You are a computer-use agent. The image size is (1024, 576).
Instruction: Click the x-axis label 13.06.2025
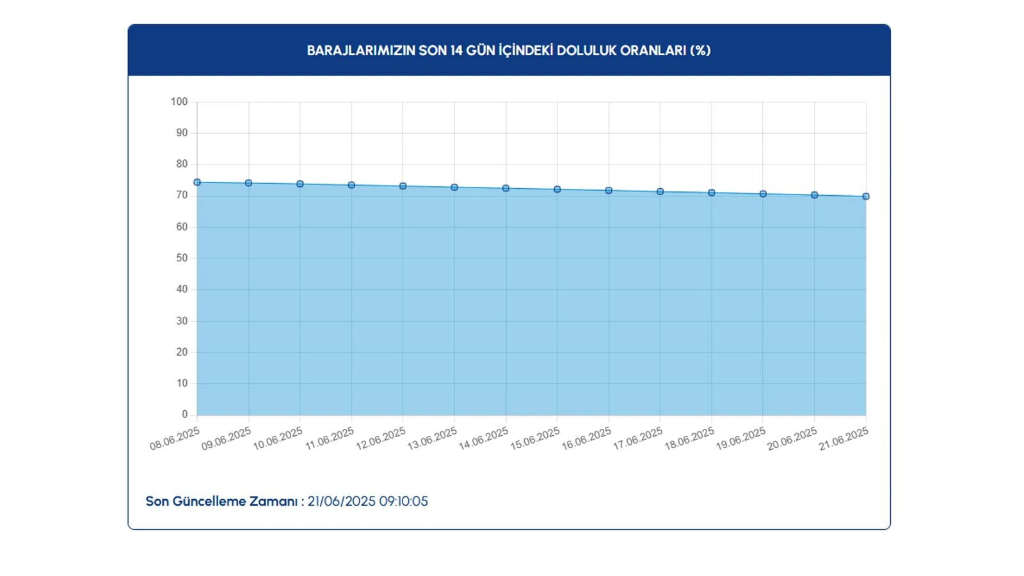click(432, 439)
